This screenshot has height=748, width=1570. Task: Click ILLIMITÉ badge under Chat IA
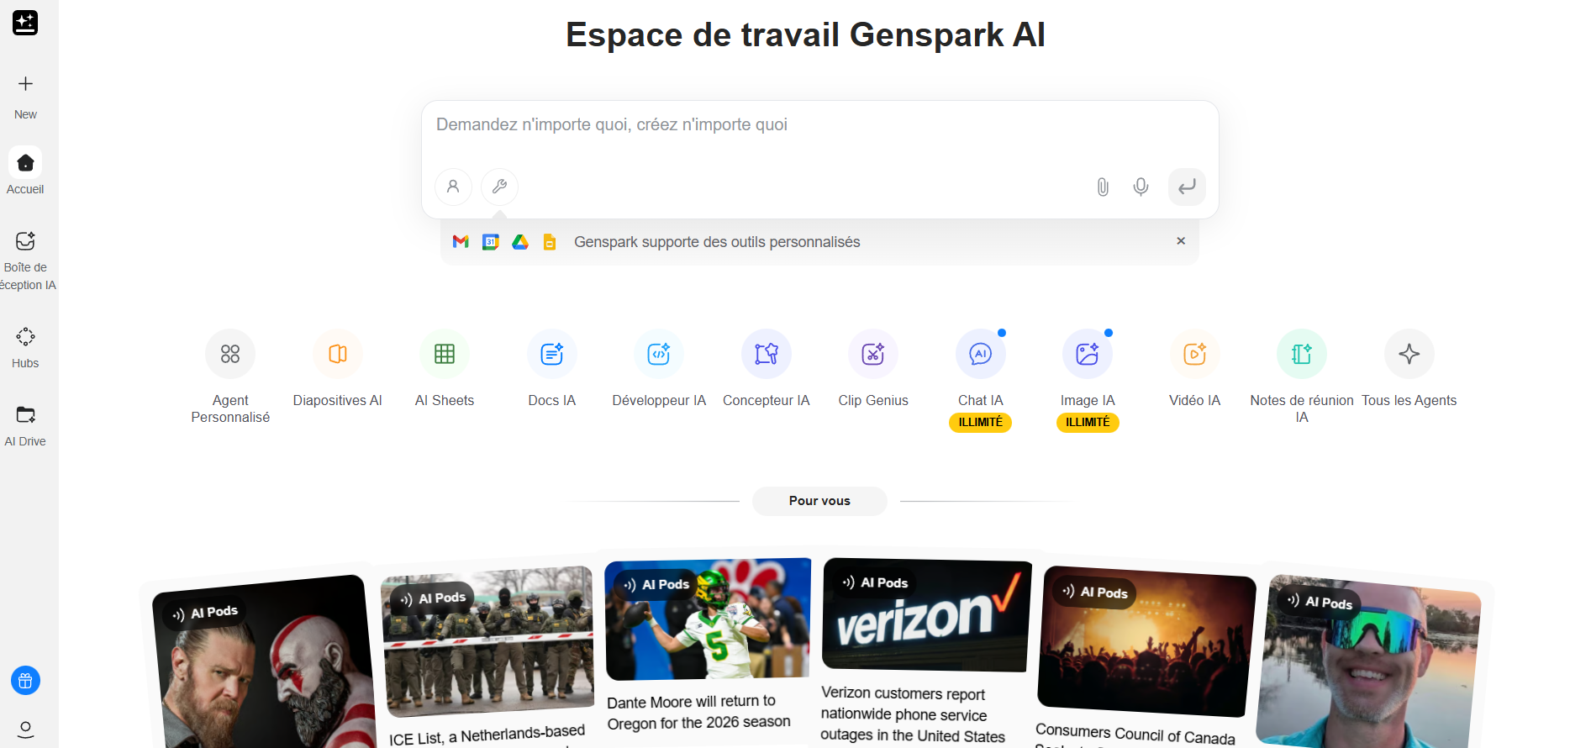click(x=981, y=422)
